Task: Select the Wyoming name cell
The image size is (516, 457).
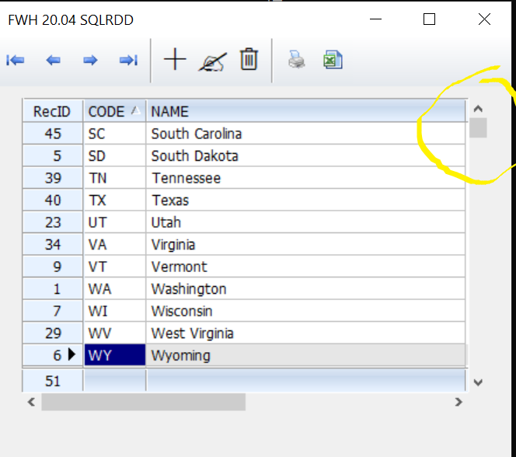Action: click(306, 355)
